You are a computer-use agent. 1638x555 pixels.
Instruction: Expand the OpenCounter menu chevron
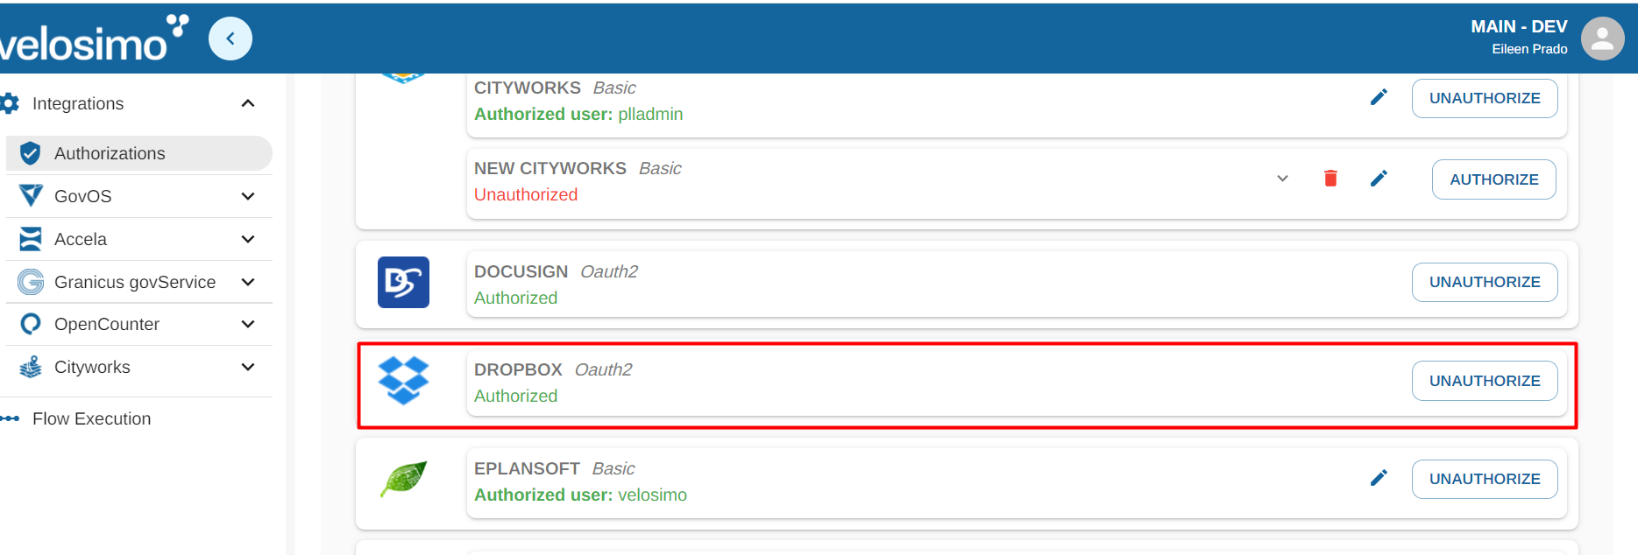(x=248, y=324)
